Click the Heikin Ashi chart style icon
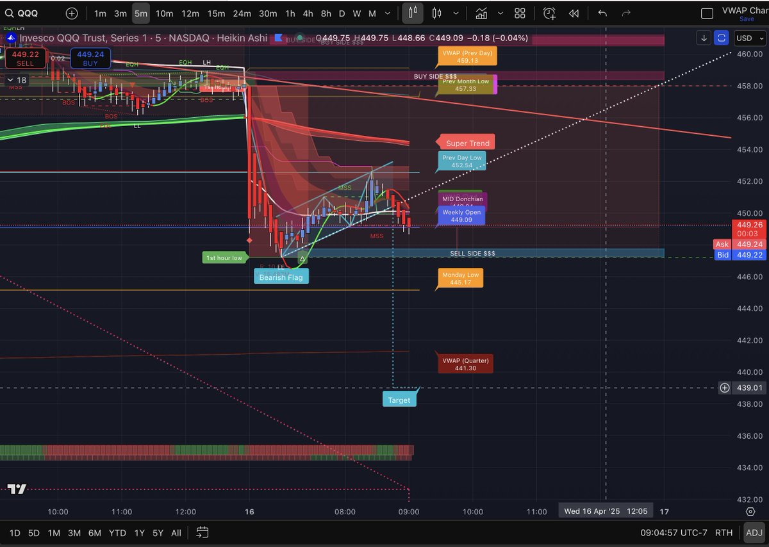The image size is (769, 547). click(437, 13)
